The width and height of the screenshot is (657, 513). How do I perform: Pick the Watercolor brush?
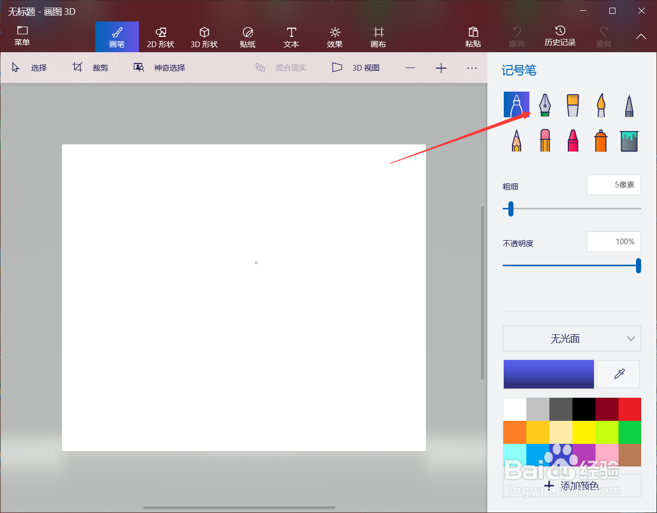pyautogui.click(x=601, y=104)
